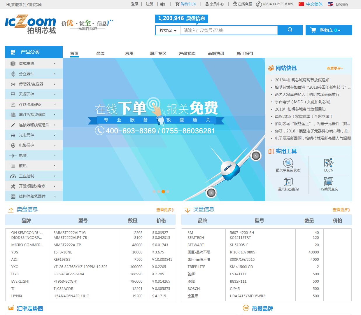Expand the 集成电路 submenu arrow
Viewport: 361px width, 315px height.
click(55, 64)
